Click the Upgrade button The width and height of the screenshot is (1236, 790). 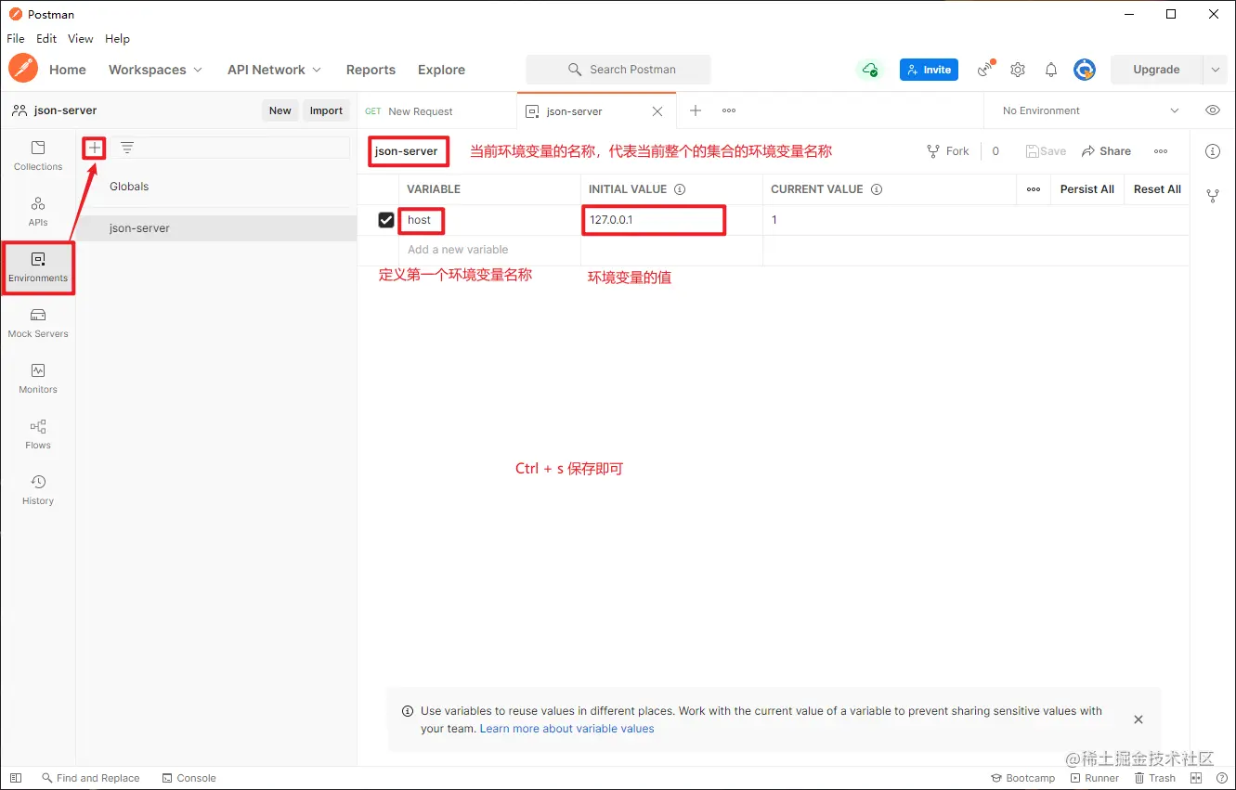point(1156,70)
